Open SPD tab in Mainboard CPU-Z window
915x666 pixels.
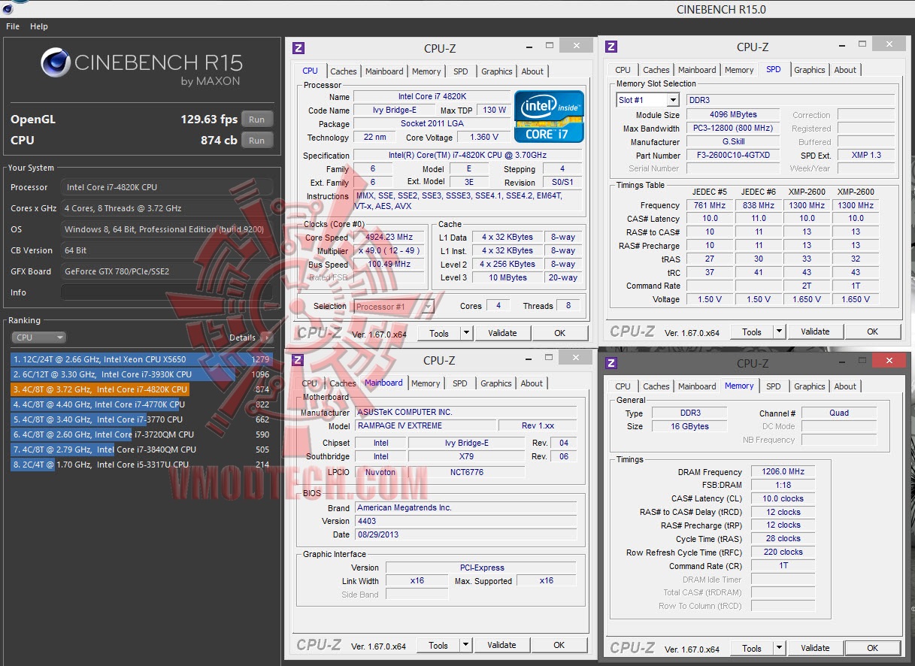[x=460, y=383]
